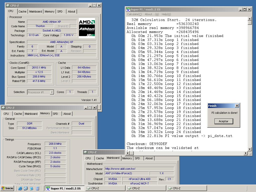Screen dimensions: 256x192
Task: Click right arrow of horizontal scrollbar
Action: pyautogui.click(x=246, y=153)
